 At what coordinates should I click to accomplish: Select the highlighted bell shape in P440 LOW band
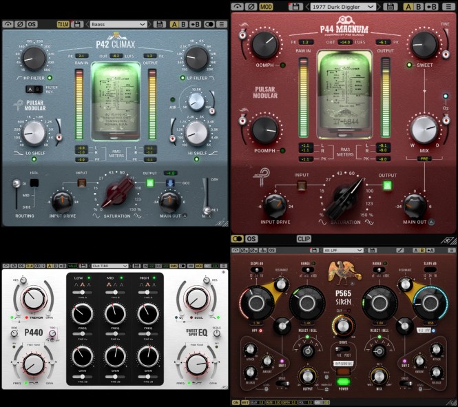click(83, 284)
